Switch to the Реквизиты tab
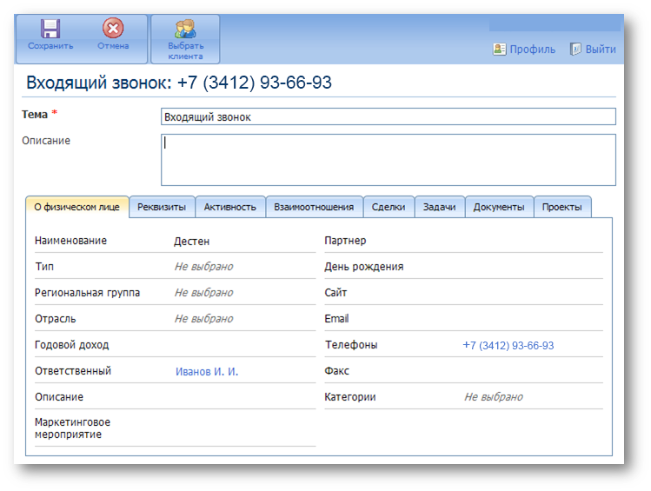 tap(162, 207)
